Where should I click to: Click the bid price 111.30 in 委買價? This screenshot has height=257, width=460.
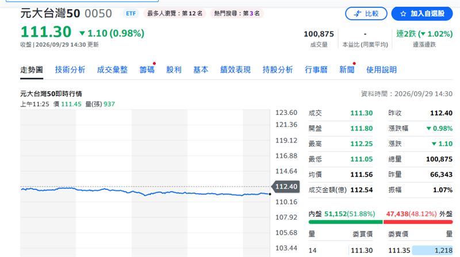(362, 250)
